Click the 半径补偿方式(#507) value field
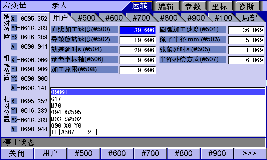267x160 pixels. tap(246, 60)
